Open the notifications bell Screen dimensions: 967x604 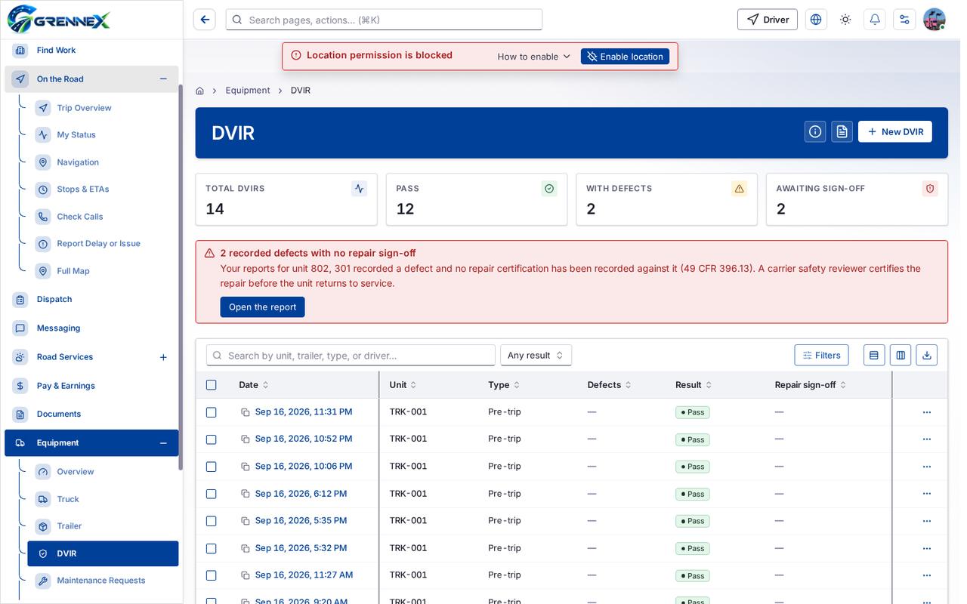pos(875,20)
